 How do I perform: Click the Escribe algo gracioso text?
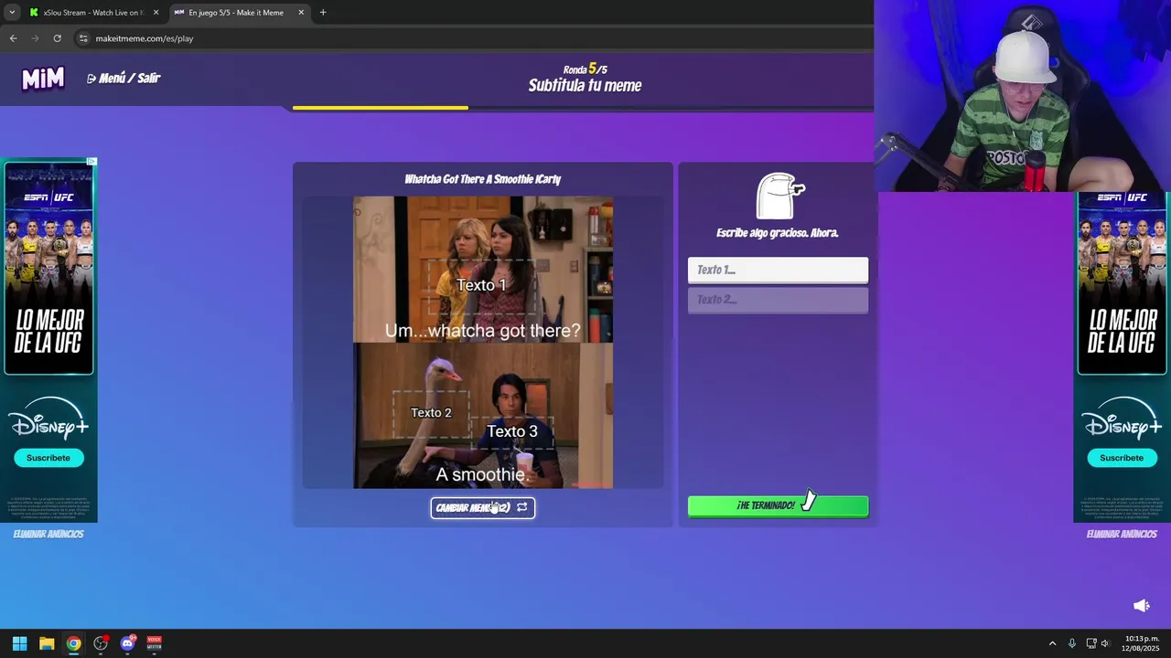coord(778,233)
